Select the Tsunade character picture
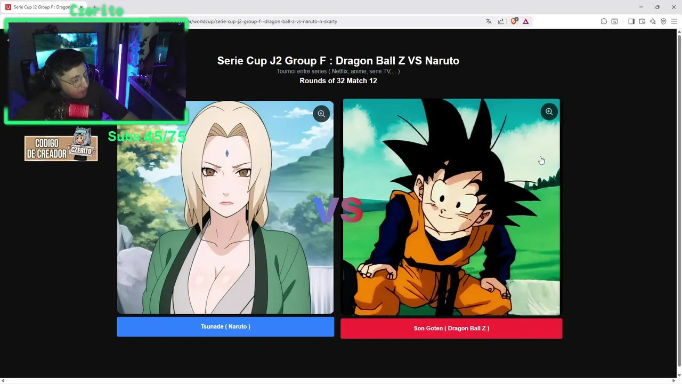This screenshot has width=682, height=384. (x=225, y=207)
